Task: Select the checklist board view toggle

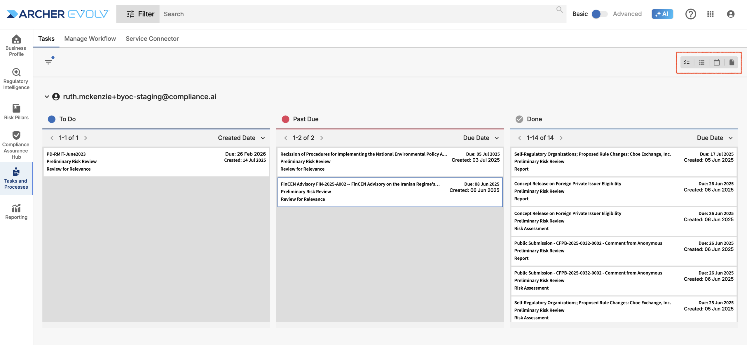Action: click(x=687, y=62)
